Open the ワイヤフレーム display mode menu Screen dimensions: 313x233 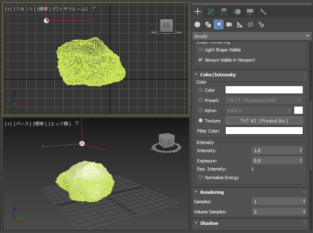(x=70, y=9)
